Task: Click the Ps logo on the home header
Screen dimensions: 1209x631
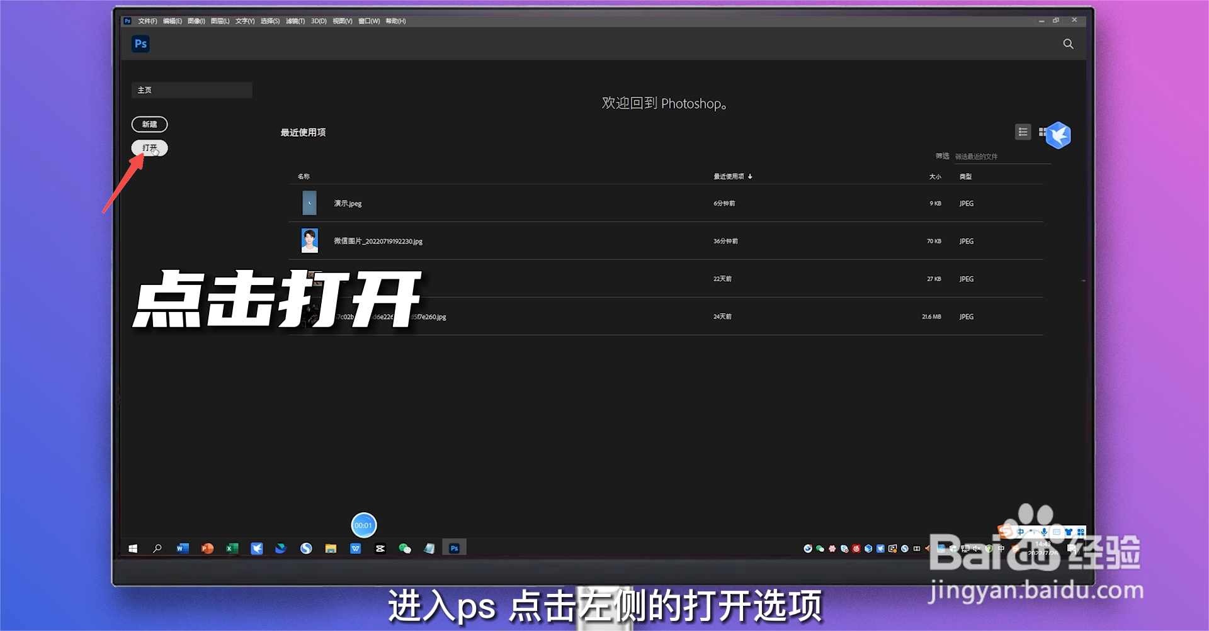Action: (141, 43)
